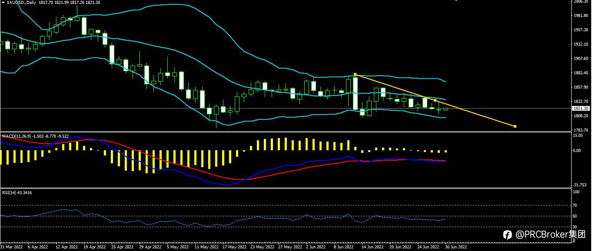
Task: Click the 24 Jun 2022 date label
Action: tap(429, 247)
